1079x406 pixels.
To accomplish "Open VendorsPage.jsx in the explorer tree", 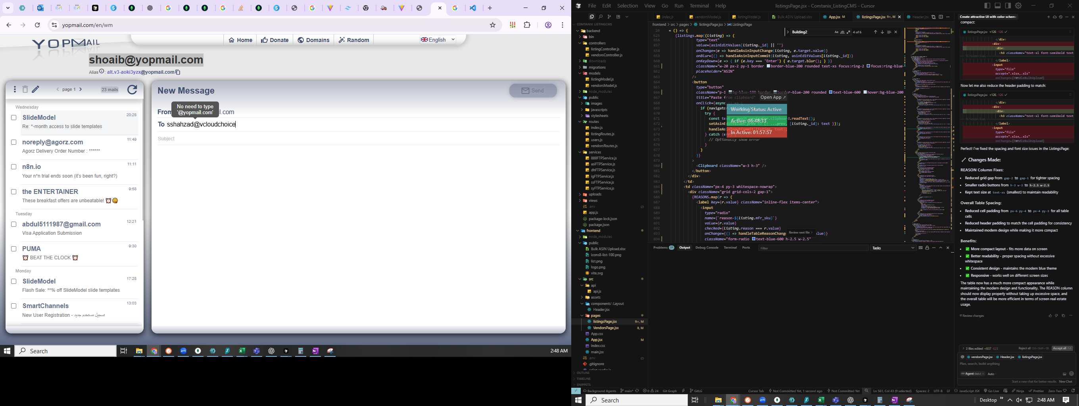I will [x=606, y=328].
